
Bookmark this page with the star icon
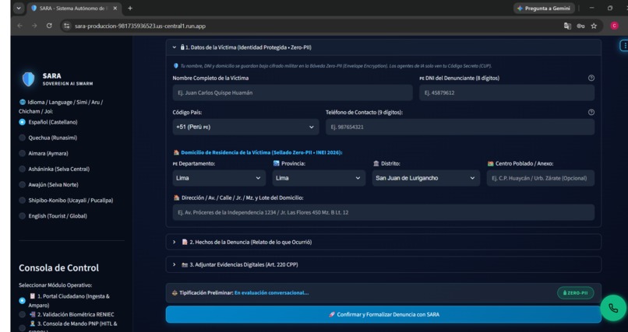click(x=594, y=26)
